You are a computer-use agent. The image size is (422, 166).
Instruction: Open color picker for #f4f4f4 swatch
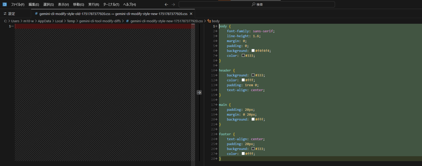[x=253, y=51]
